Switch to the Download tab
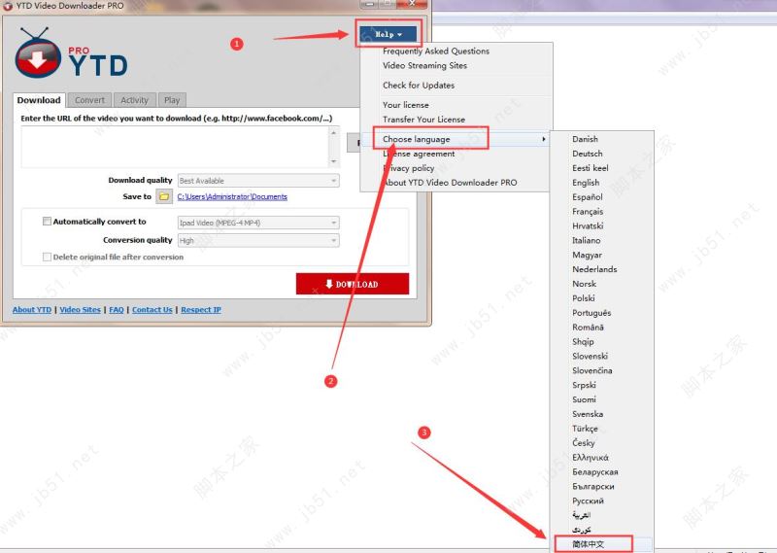Viewport: 777px width, 553px height. click(39, 100)
